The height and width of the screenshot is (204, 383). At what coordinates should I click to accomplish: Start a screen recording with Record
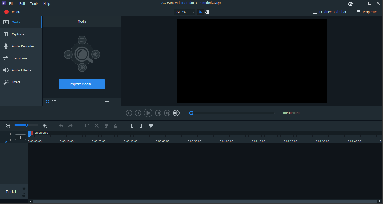click(x=13, y=12)
